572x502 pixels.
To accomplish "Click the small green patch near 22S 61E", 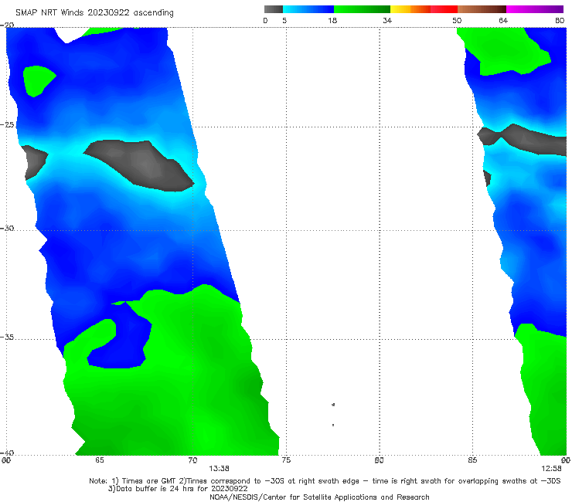I will (39, 81).
